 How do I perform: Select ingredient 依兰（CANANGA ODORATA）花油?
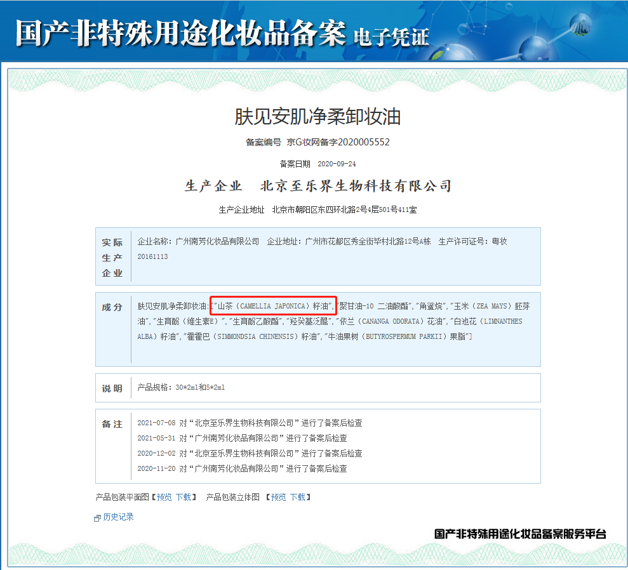coord(391,321)
